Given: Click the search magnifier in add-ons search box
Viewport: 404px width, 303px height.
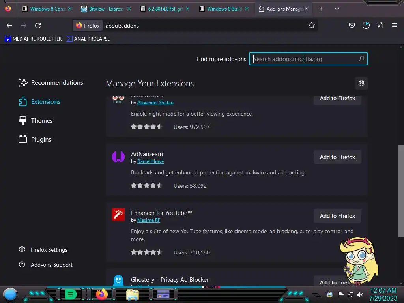Looking at the screenshot, I should (x=361, y=59).
